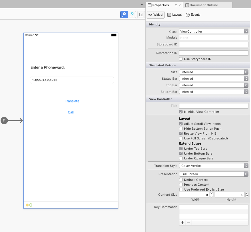Click the initial view controller arrow
Image resolution: width=251 pixels, height=232 pixels.
[4, 121]
